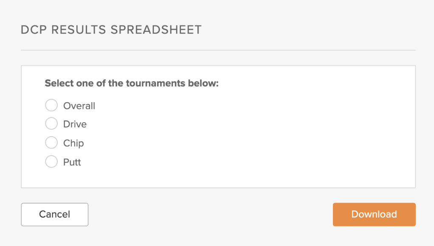Screen dimensions: 434x246
Task: Click the "Drive" label text
Action: pos(75,124)
